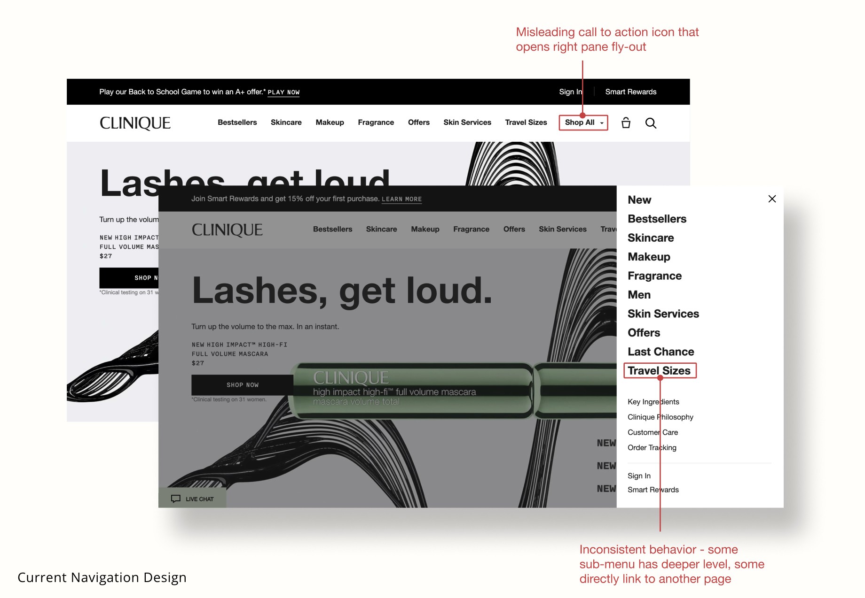Viewport: 865px width, 598px height.
Task: Select Offers in the fly-out menu
Action: click(644, 333)
